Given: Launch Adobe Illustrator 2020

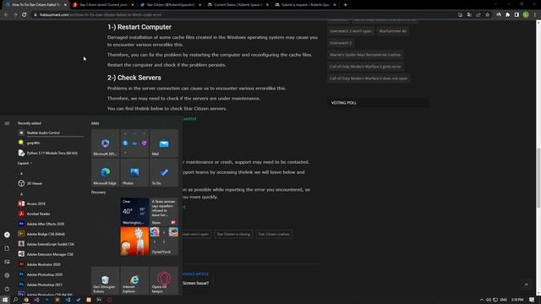Looking at the screenshot, I should tap(51, 264).
